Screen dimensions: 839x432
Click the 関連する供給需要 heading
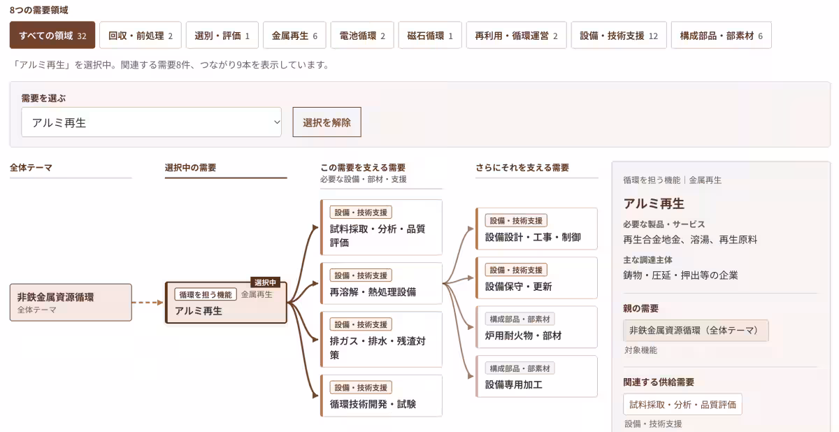point(659,382)
